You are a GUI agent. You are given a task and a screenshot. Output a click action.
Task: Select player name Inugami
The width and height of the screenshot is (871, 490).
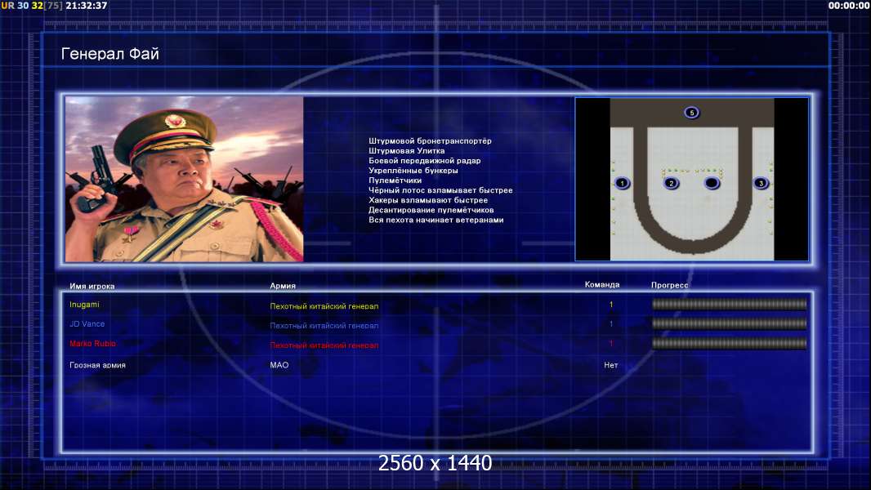(85, 305)
